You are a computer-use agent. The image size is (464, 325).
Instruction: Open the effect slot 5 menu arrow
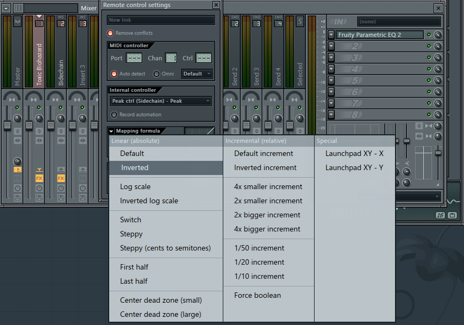click(331, 80)
